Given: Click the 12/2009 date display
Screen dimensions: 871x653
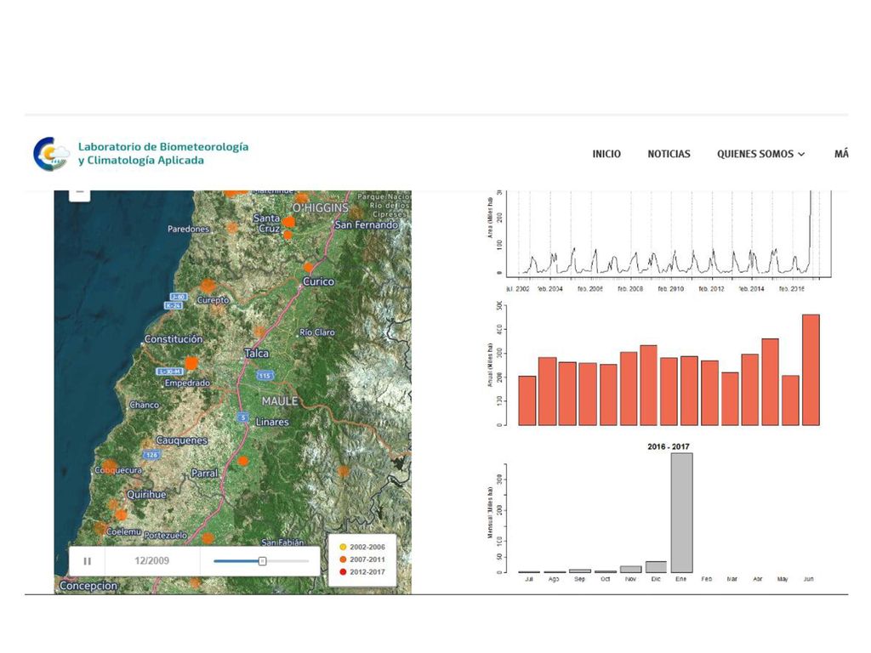Looking at the screenshot, I should [151, 561].
